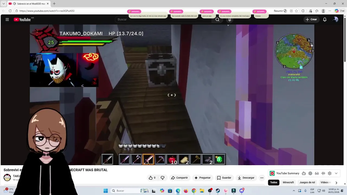Reload the page with refresh button

pos(10,11)
